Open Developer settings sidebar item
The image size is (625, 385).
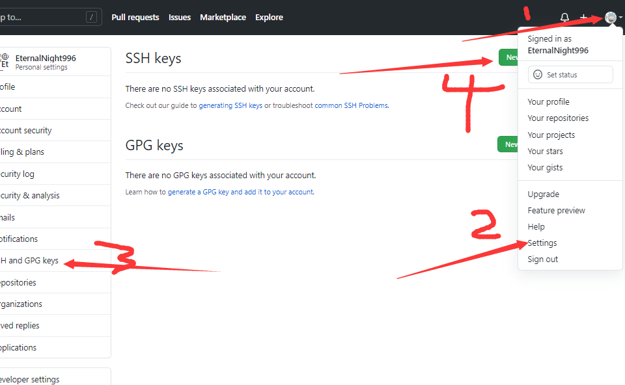(x=55, y=379)
